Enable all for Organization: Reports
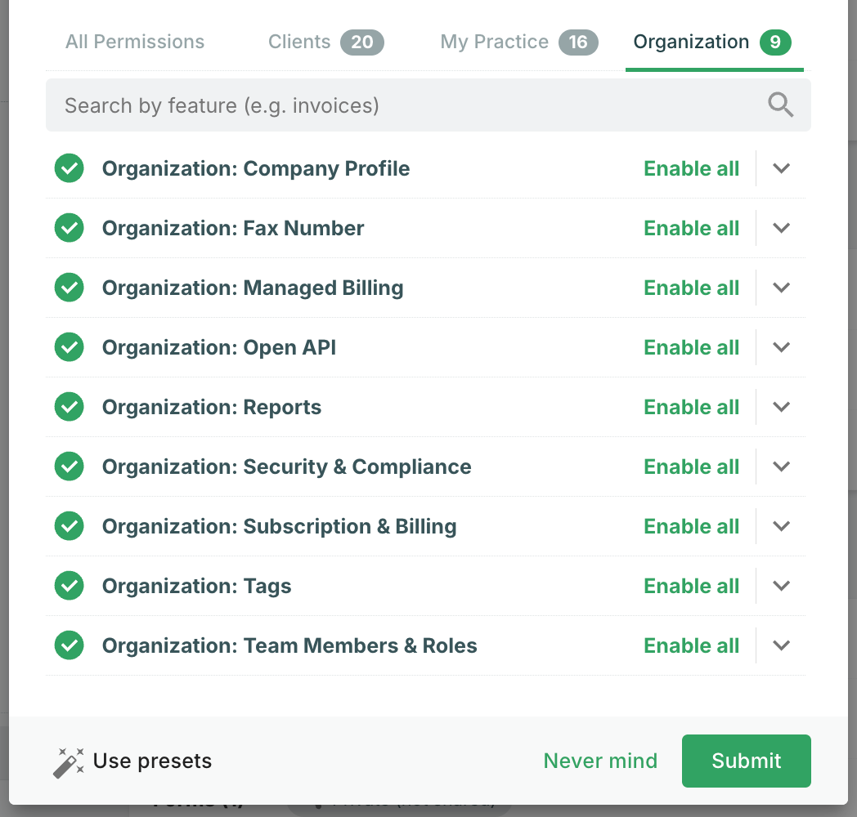 pyautogui.click(x=691, y=407)
